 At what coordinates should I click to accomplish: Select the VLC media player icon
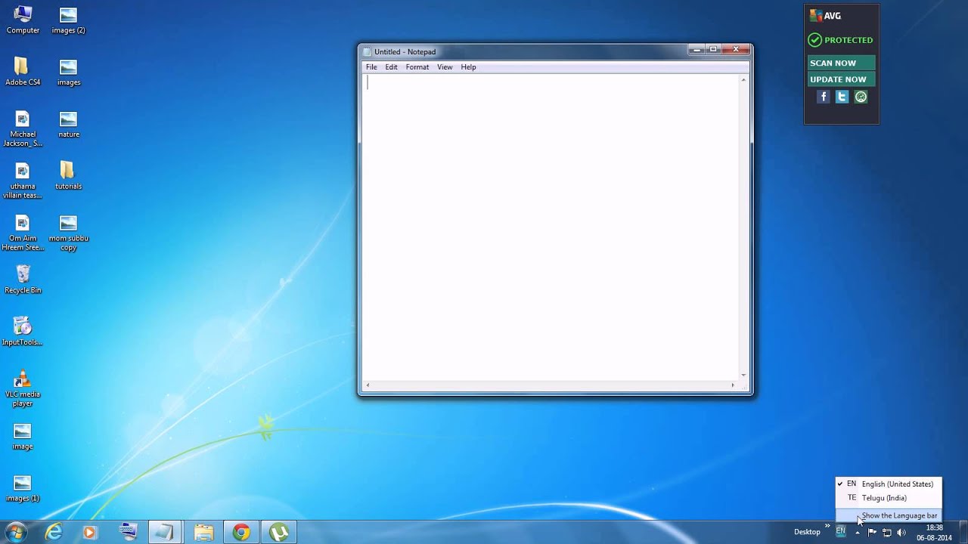click(23, 388)
